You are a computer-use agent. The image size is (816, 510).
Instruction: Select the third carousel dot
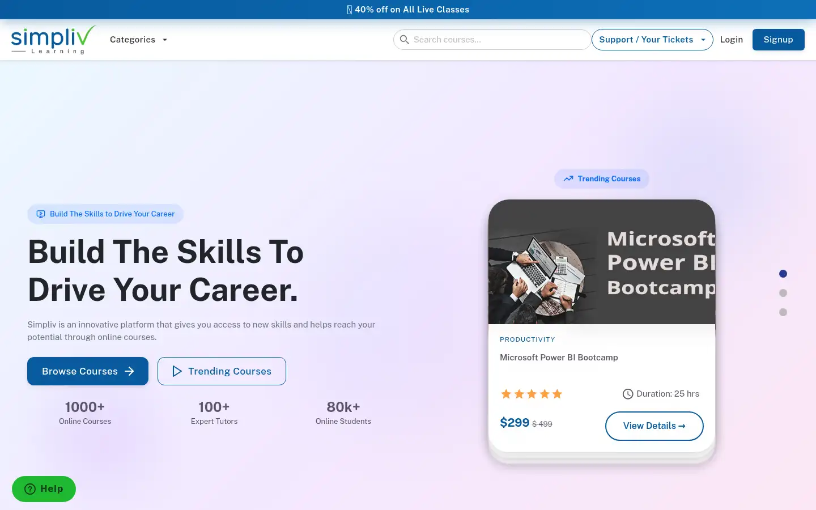(783, 312)
